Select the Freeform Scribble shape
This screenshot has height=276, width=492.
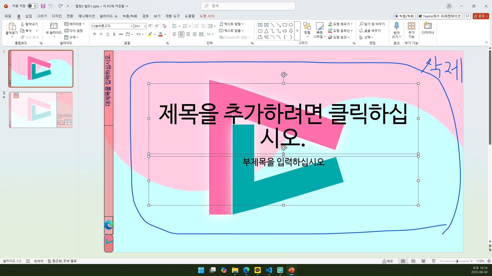click(266, 37)
